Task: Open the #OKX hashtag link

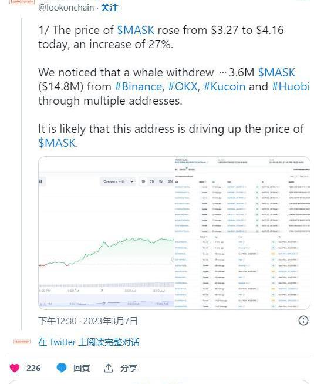Action: click(183, 86)
